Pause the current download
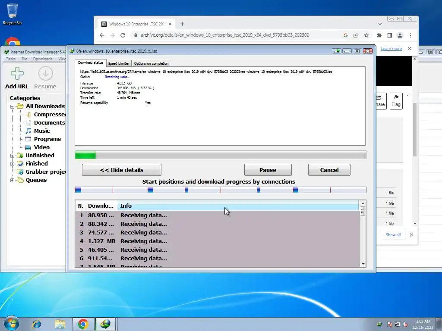Viewport: 442px width, 331px height. click(268, 170)
